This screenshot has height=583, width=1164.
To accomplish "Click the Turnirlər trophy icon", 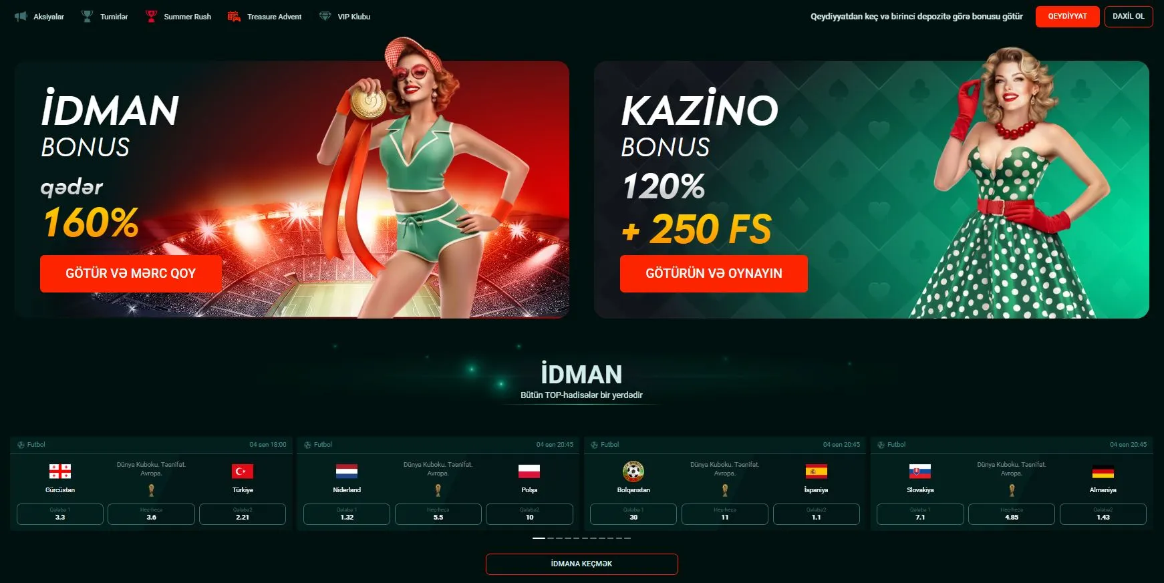I will 87,16.
